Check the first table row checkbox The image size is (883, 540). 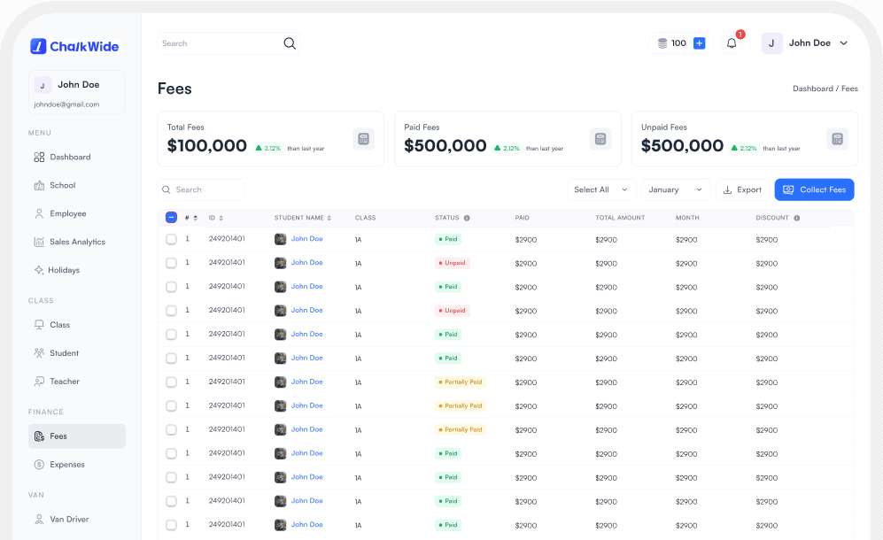pos(171,239)
